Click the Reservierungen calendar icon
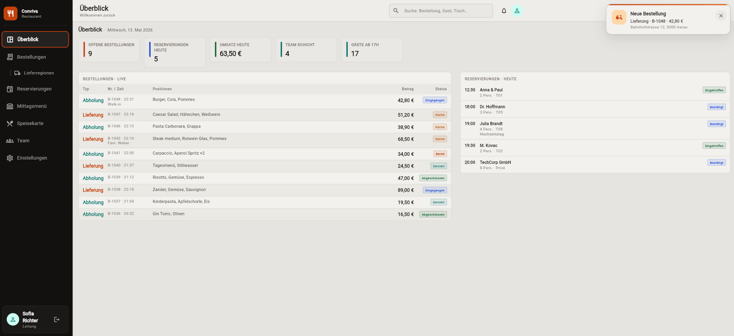Image resolution: width=734 pixels, height=336 pixels. tap(10, 89)
